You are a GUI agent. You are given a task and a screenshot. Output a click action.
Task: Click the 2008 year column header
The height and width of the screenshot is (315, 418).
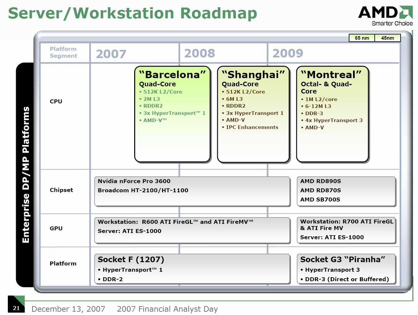pyautogui.click(x=199, y=53)
